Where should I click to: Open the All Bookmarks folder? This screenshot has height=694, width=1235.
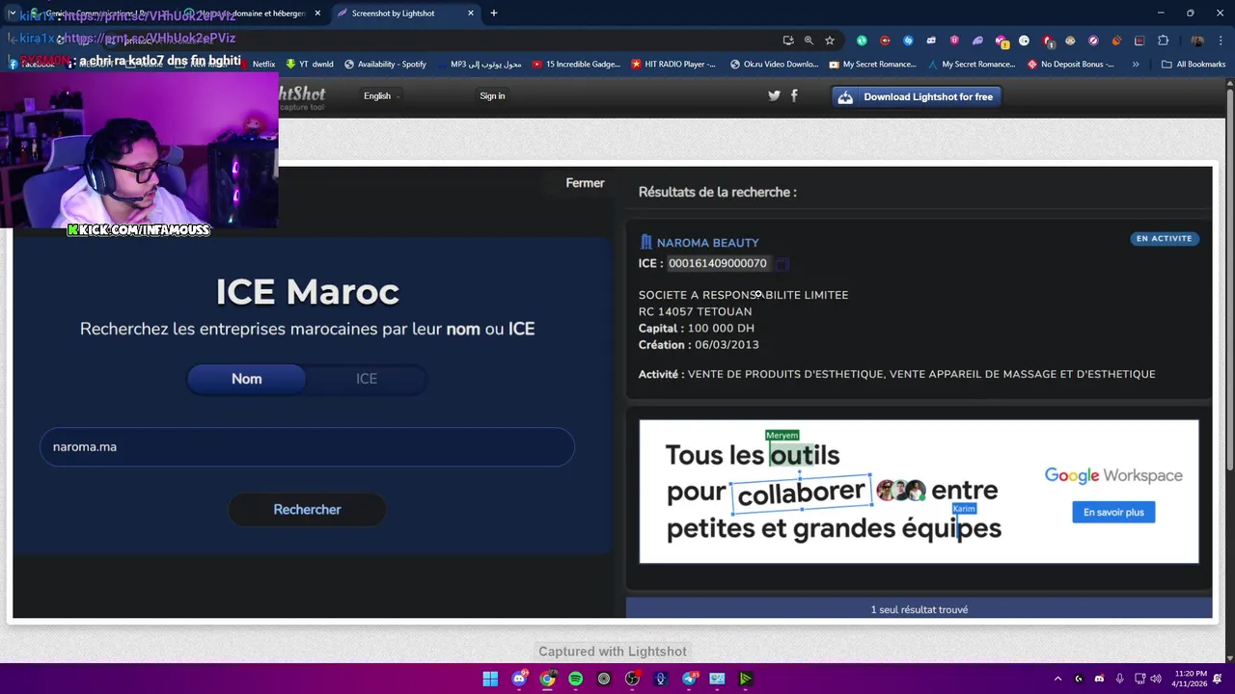1194,65
